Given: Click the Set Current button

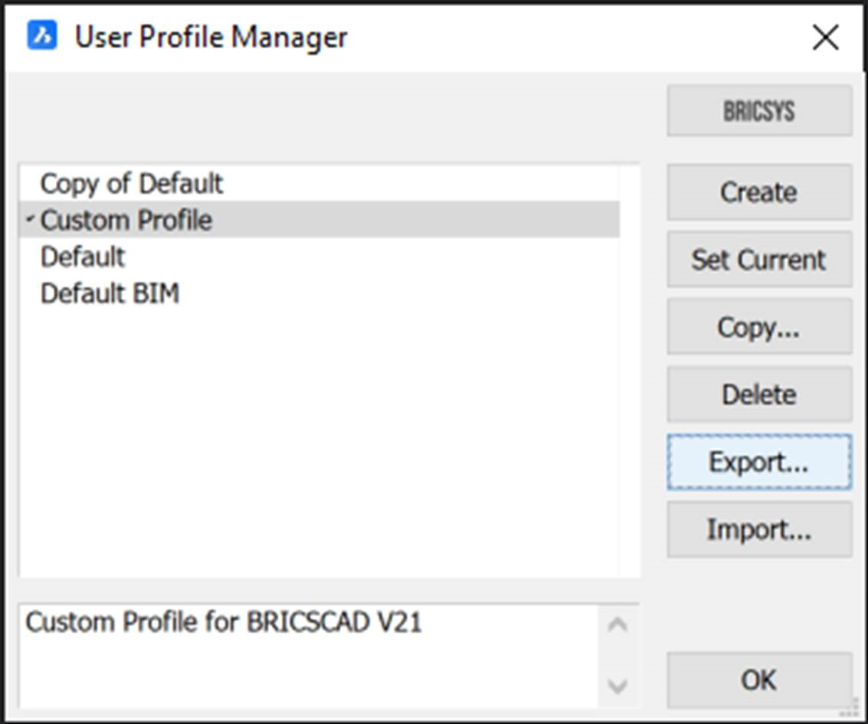Looking at the screenshot, I should 758,260.
